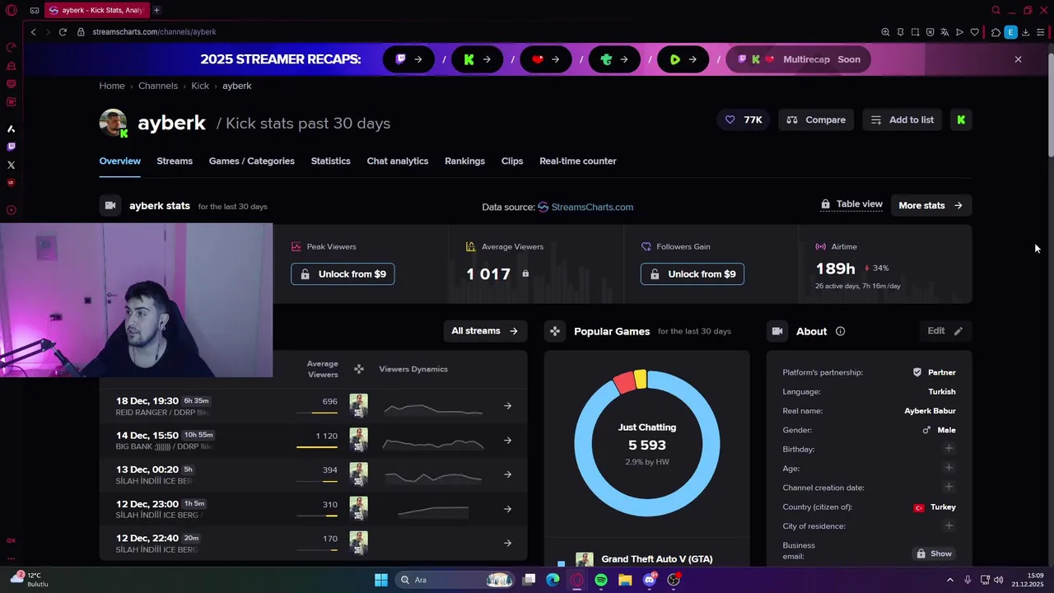Edit the About section
Image resolution: width=1054 pixels, height=593 pixels.
tap(945, 330)
